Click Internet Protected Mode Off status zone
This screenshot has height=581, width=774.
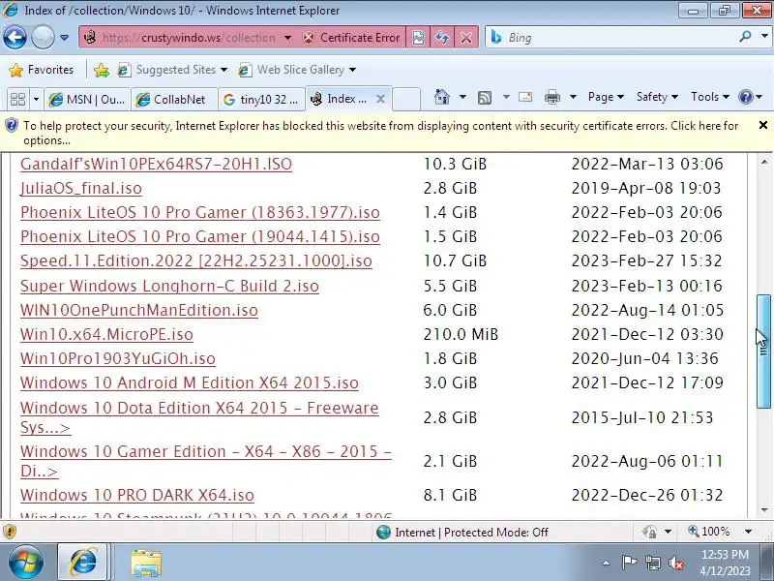(x=462, y=532)
